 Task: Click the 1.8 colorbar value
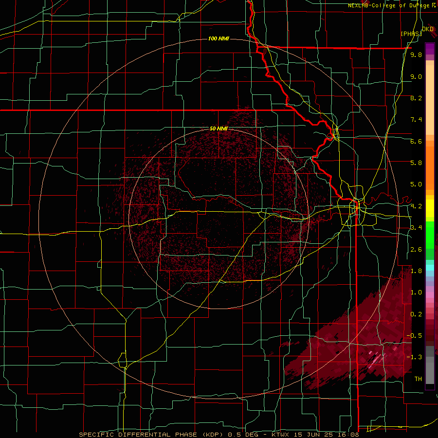(x=416, y=271)
